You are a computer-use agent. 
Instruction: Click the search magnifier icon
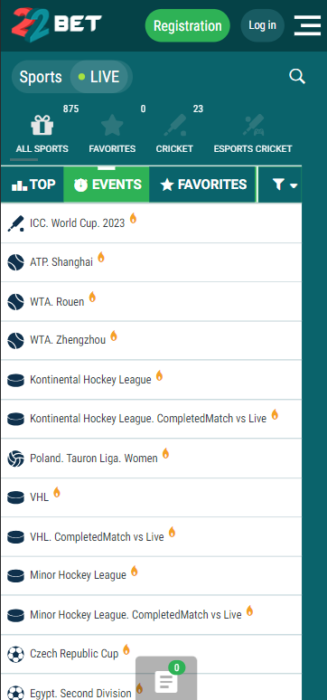click(297, 77)
